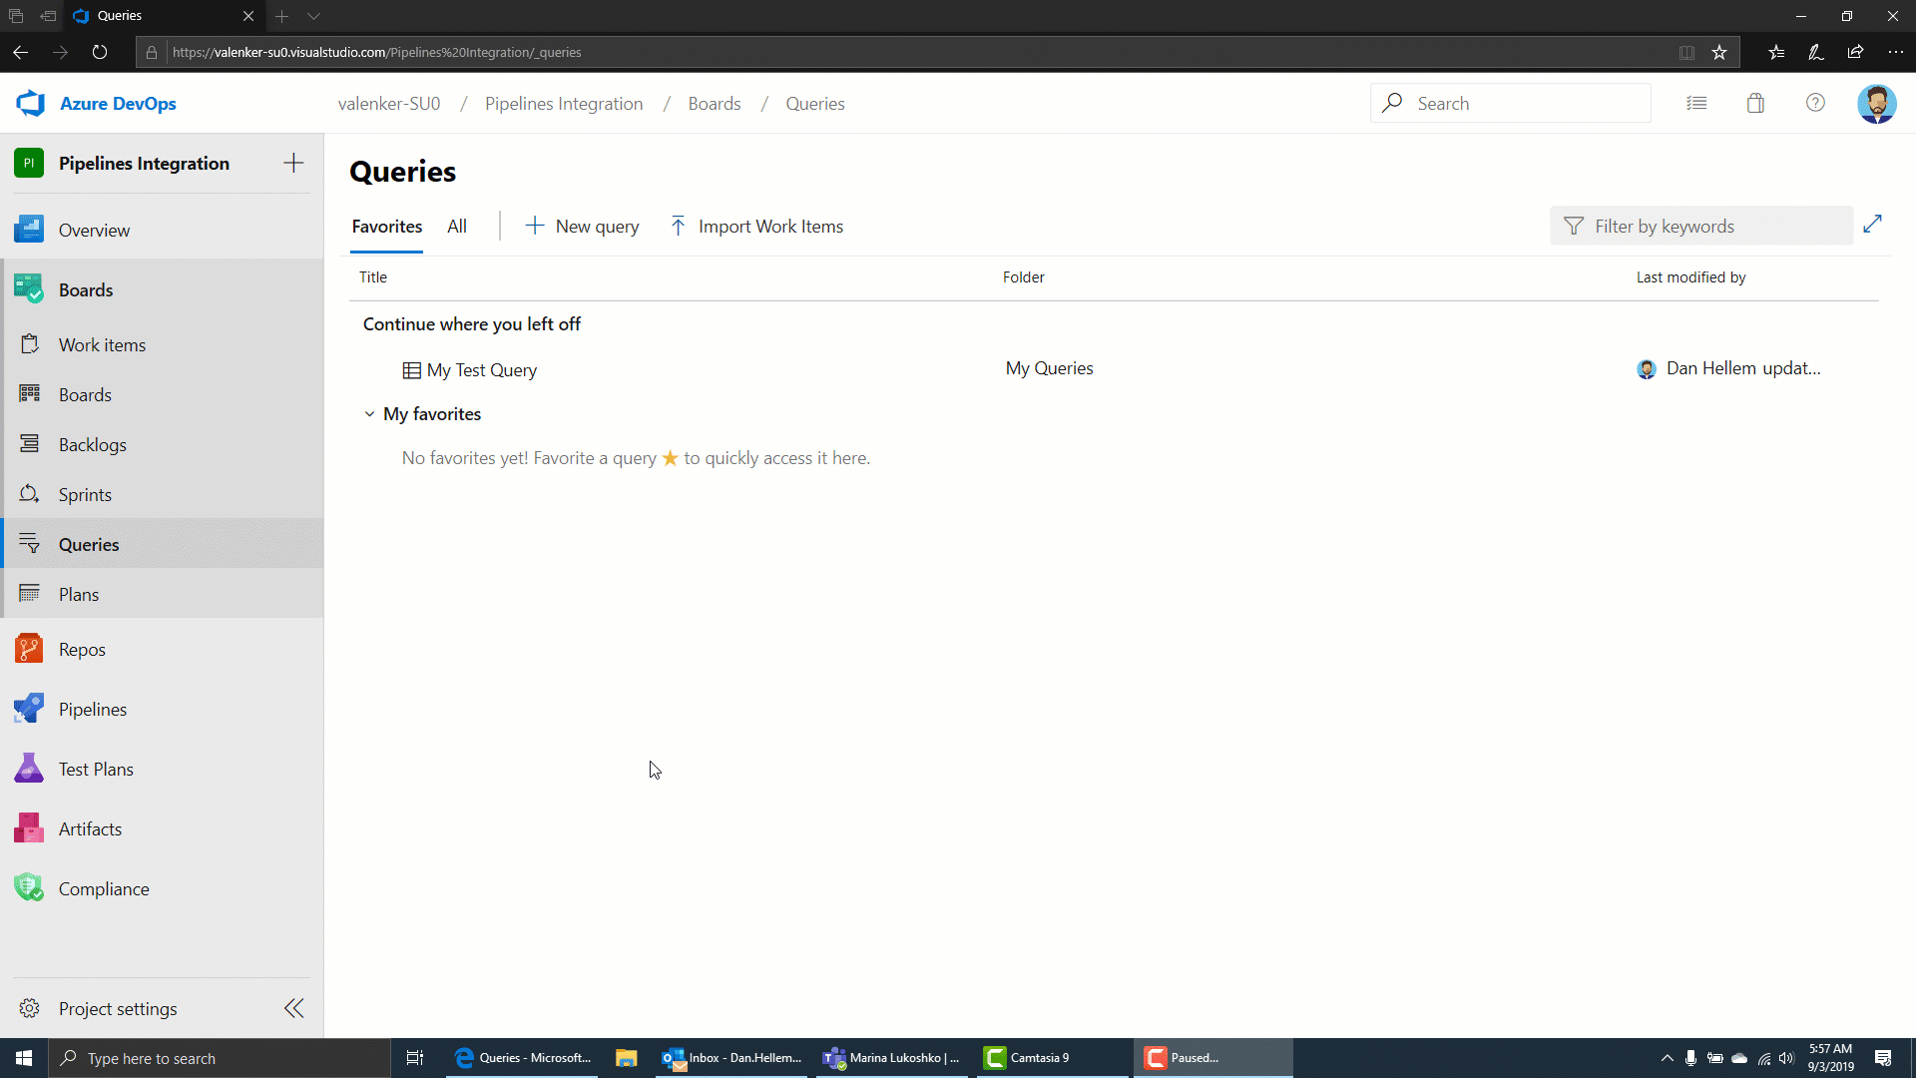This screenshot has height=1078, width=1916.
Task: Click the Test Plans sidebar icon
Action: point(29,768)
